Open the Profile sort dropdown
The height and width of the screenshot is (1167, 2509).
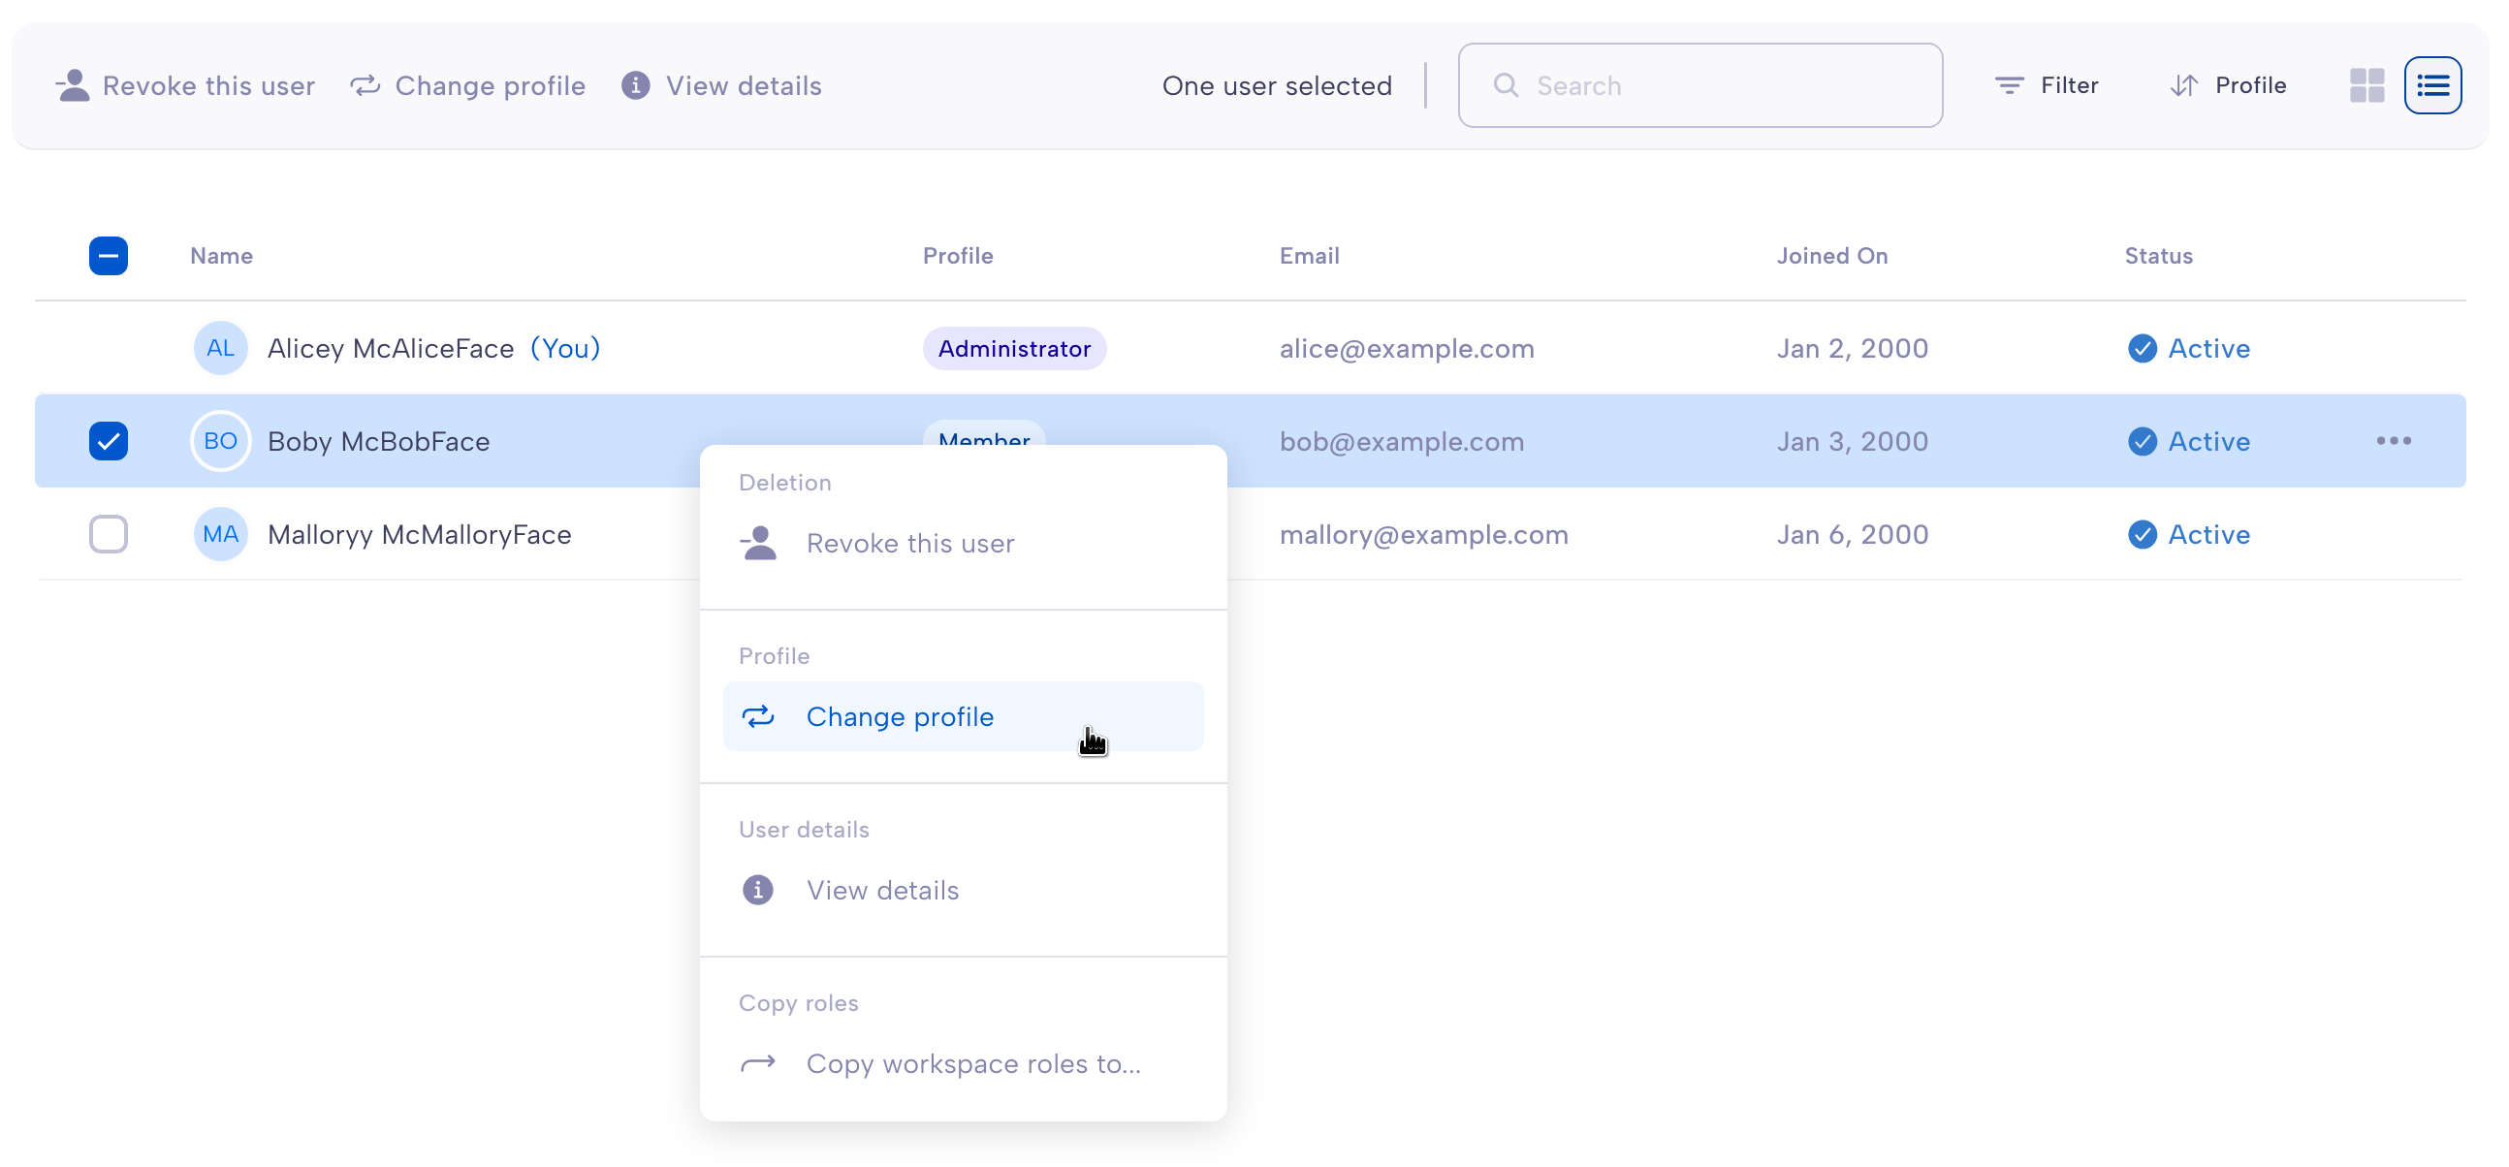[2229, 85]
